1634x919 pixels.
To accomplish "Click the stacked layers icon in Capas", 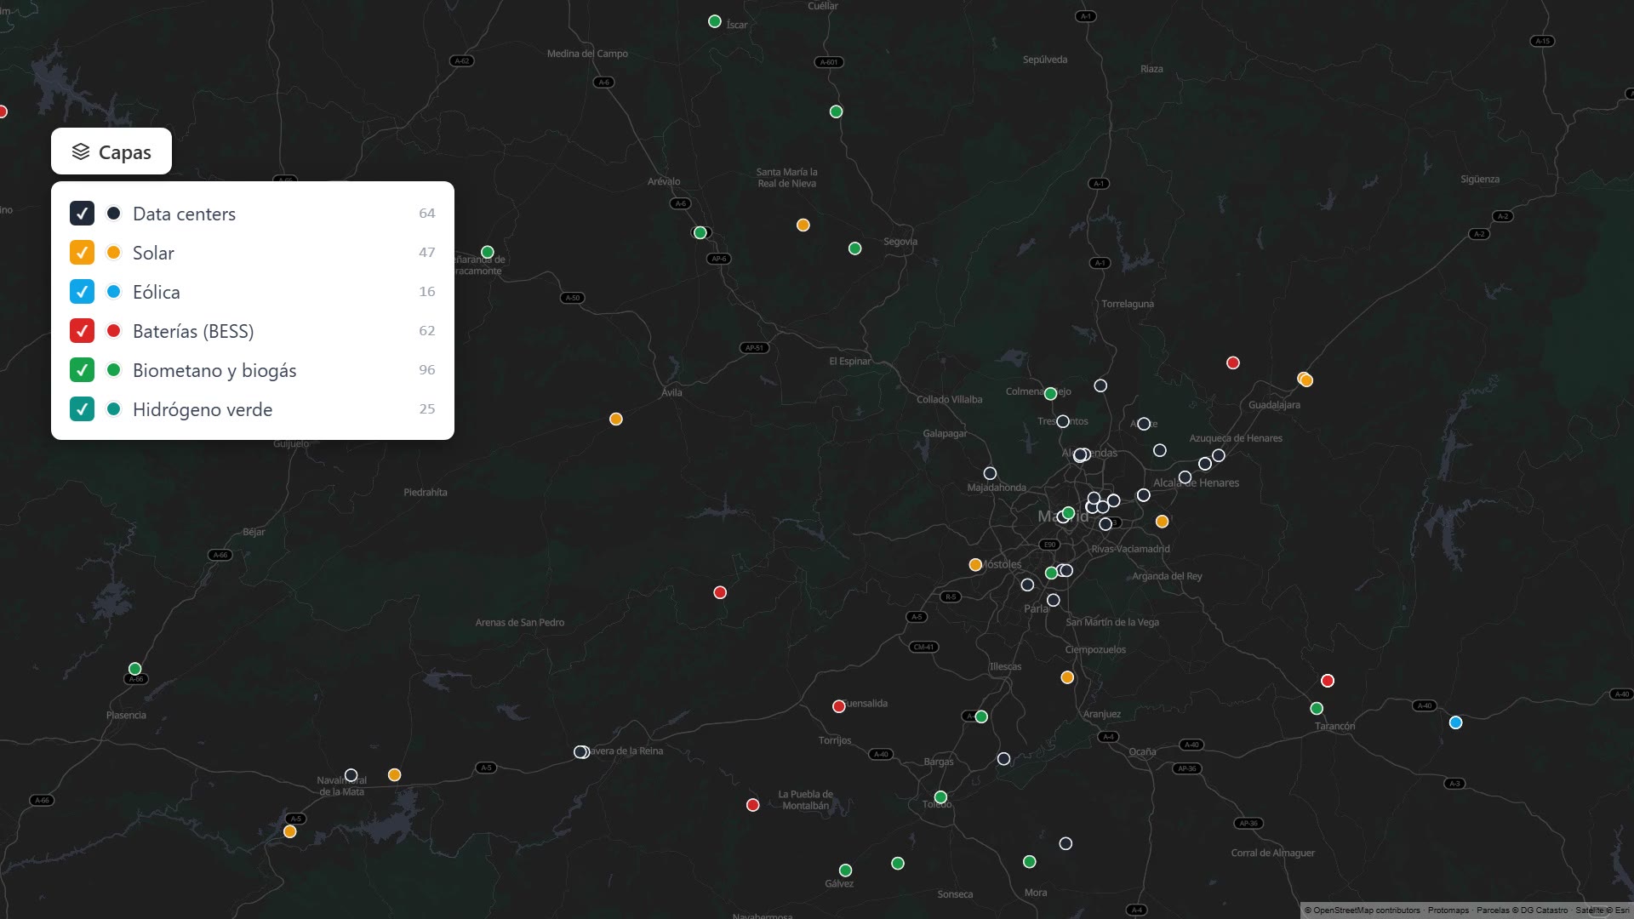I will pos(81,151).
